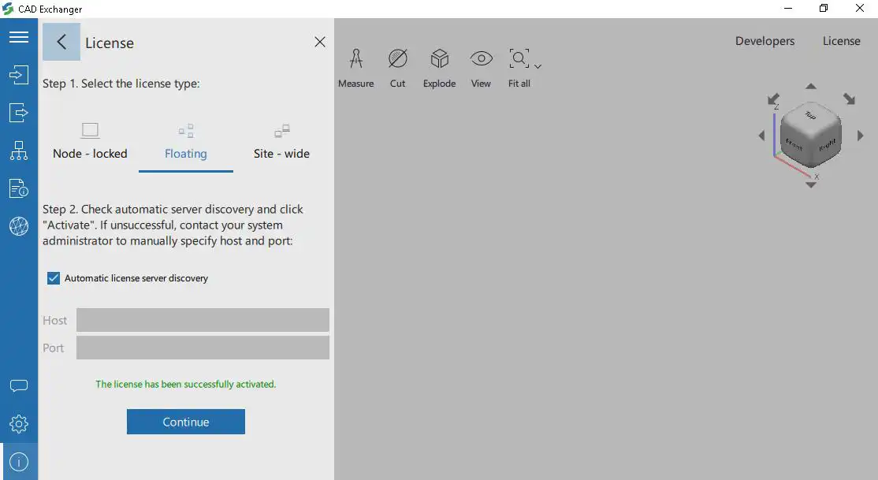Open the feedback chat icon
The width and height of the screenshot is (878, 480).
(x=18, y=385)
